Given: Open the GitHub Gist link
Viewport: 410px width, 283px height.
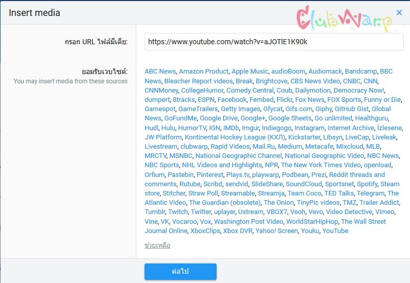Looking at the screenshot, I should [x=352, y=109].
